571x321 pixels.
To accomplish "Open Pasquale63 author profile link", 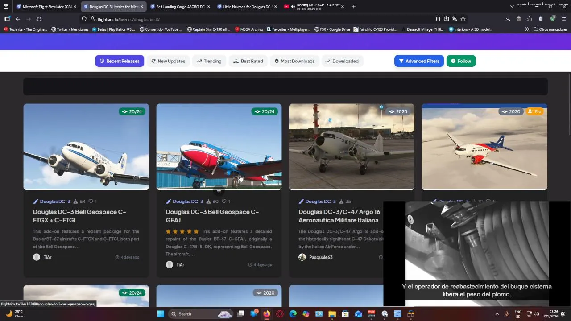I will click(x=321, y=257).
